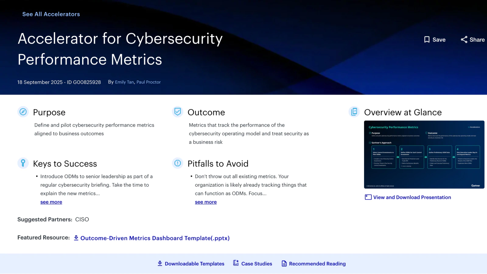Viewport: 487px width, 274px height.
Task: Navigate back via See All Accelerators
Action: (51, 14)
